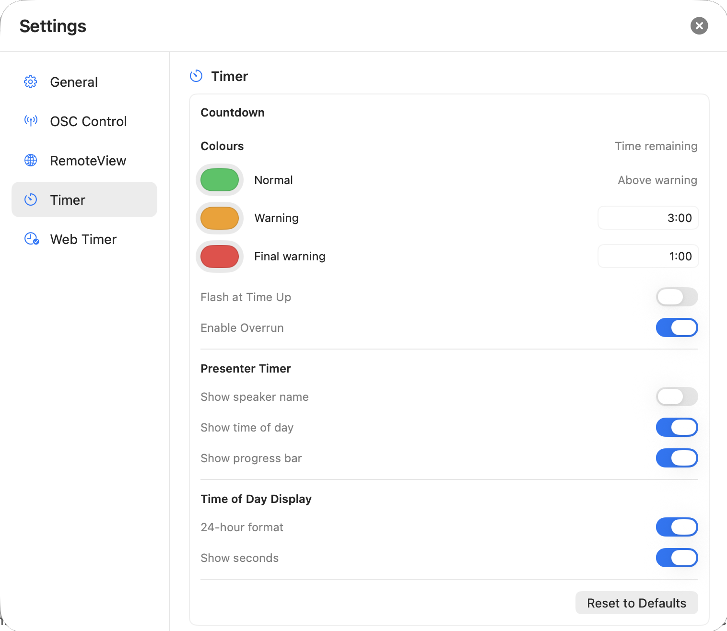Open the Normal green colour picker
The height and width of the screenshot is (631, 727).
[220, 180]
